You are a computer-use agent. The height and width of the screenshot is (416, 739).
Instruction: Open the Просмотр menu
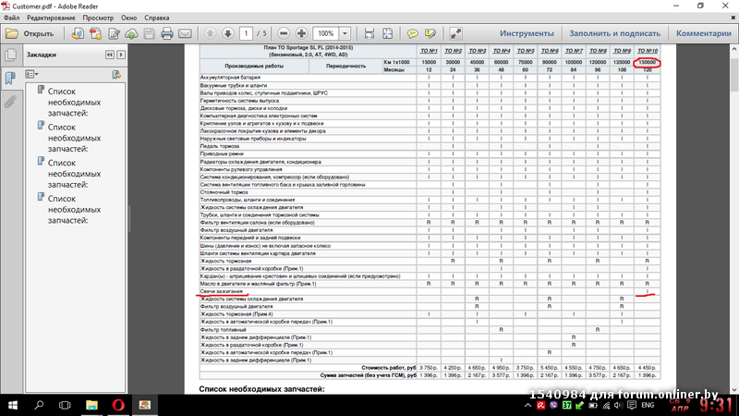98,18
